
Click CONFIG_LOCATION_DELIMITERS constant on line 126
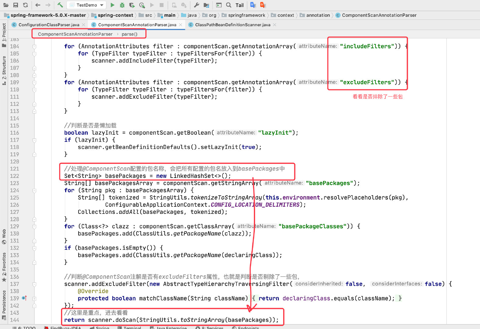pos(255,205)
